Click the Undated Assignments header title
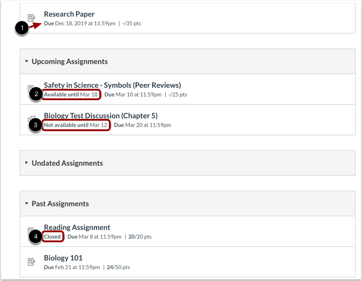Image resolution: width=362 pixels, height=281 pixels. [67, 163]
